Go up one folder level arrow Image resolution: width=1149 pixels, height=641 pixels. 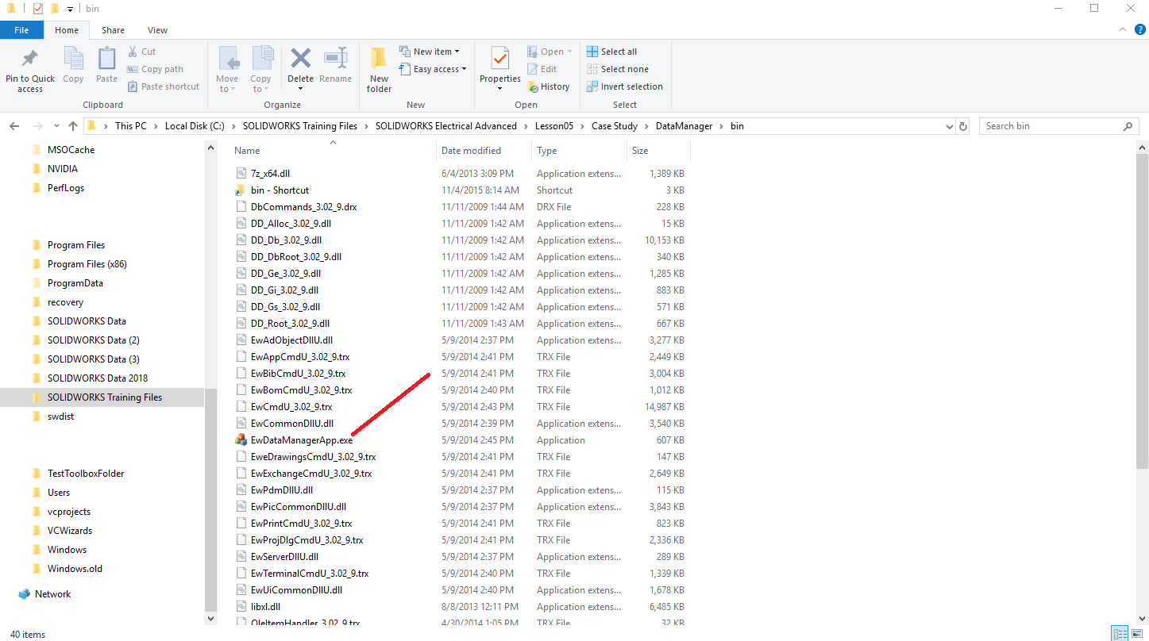pos(73,126)
